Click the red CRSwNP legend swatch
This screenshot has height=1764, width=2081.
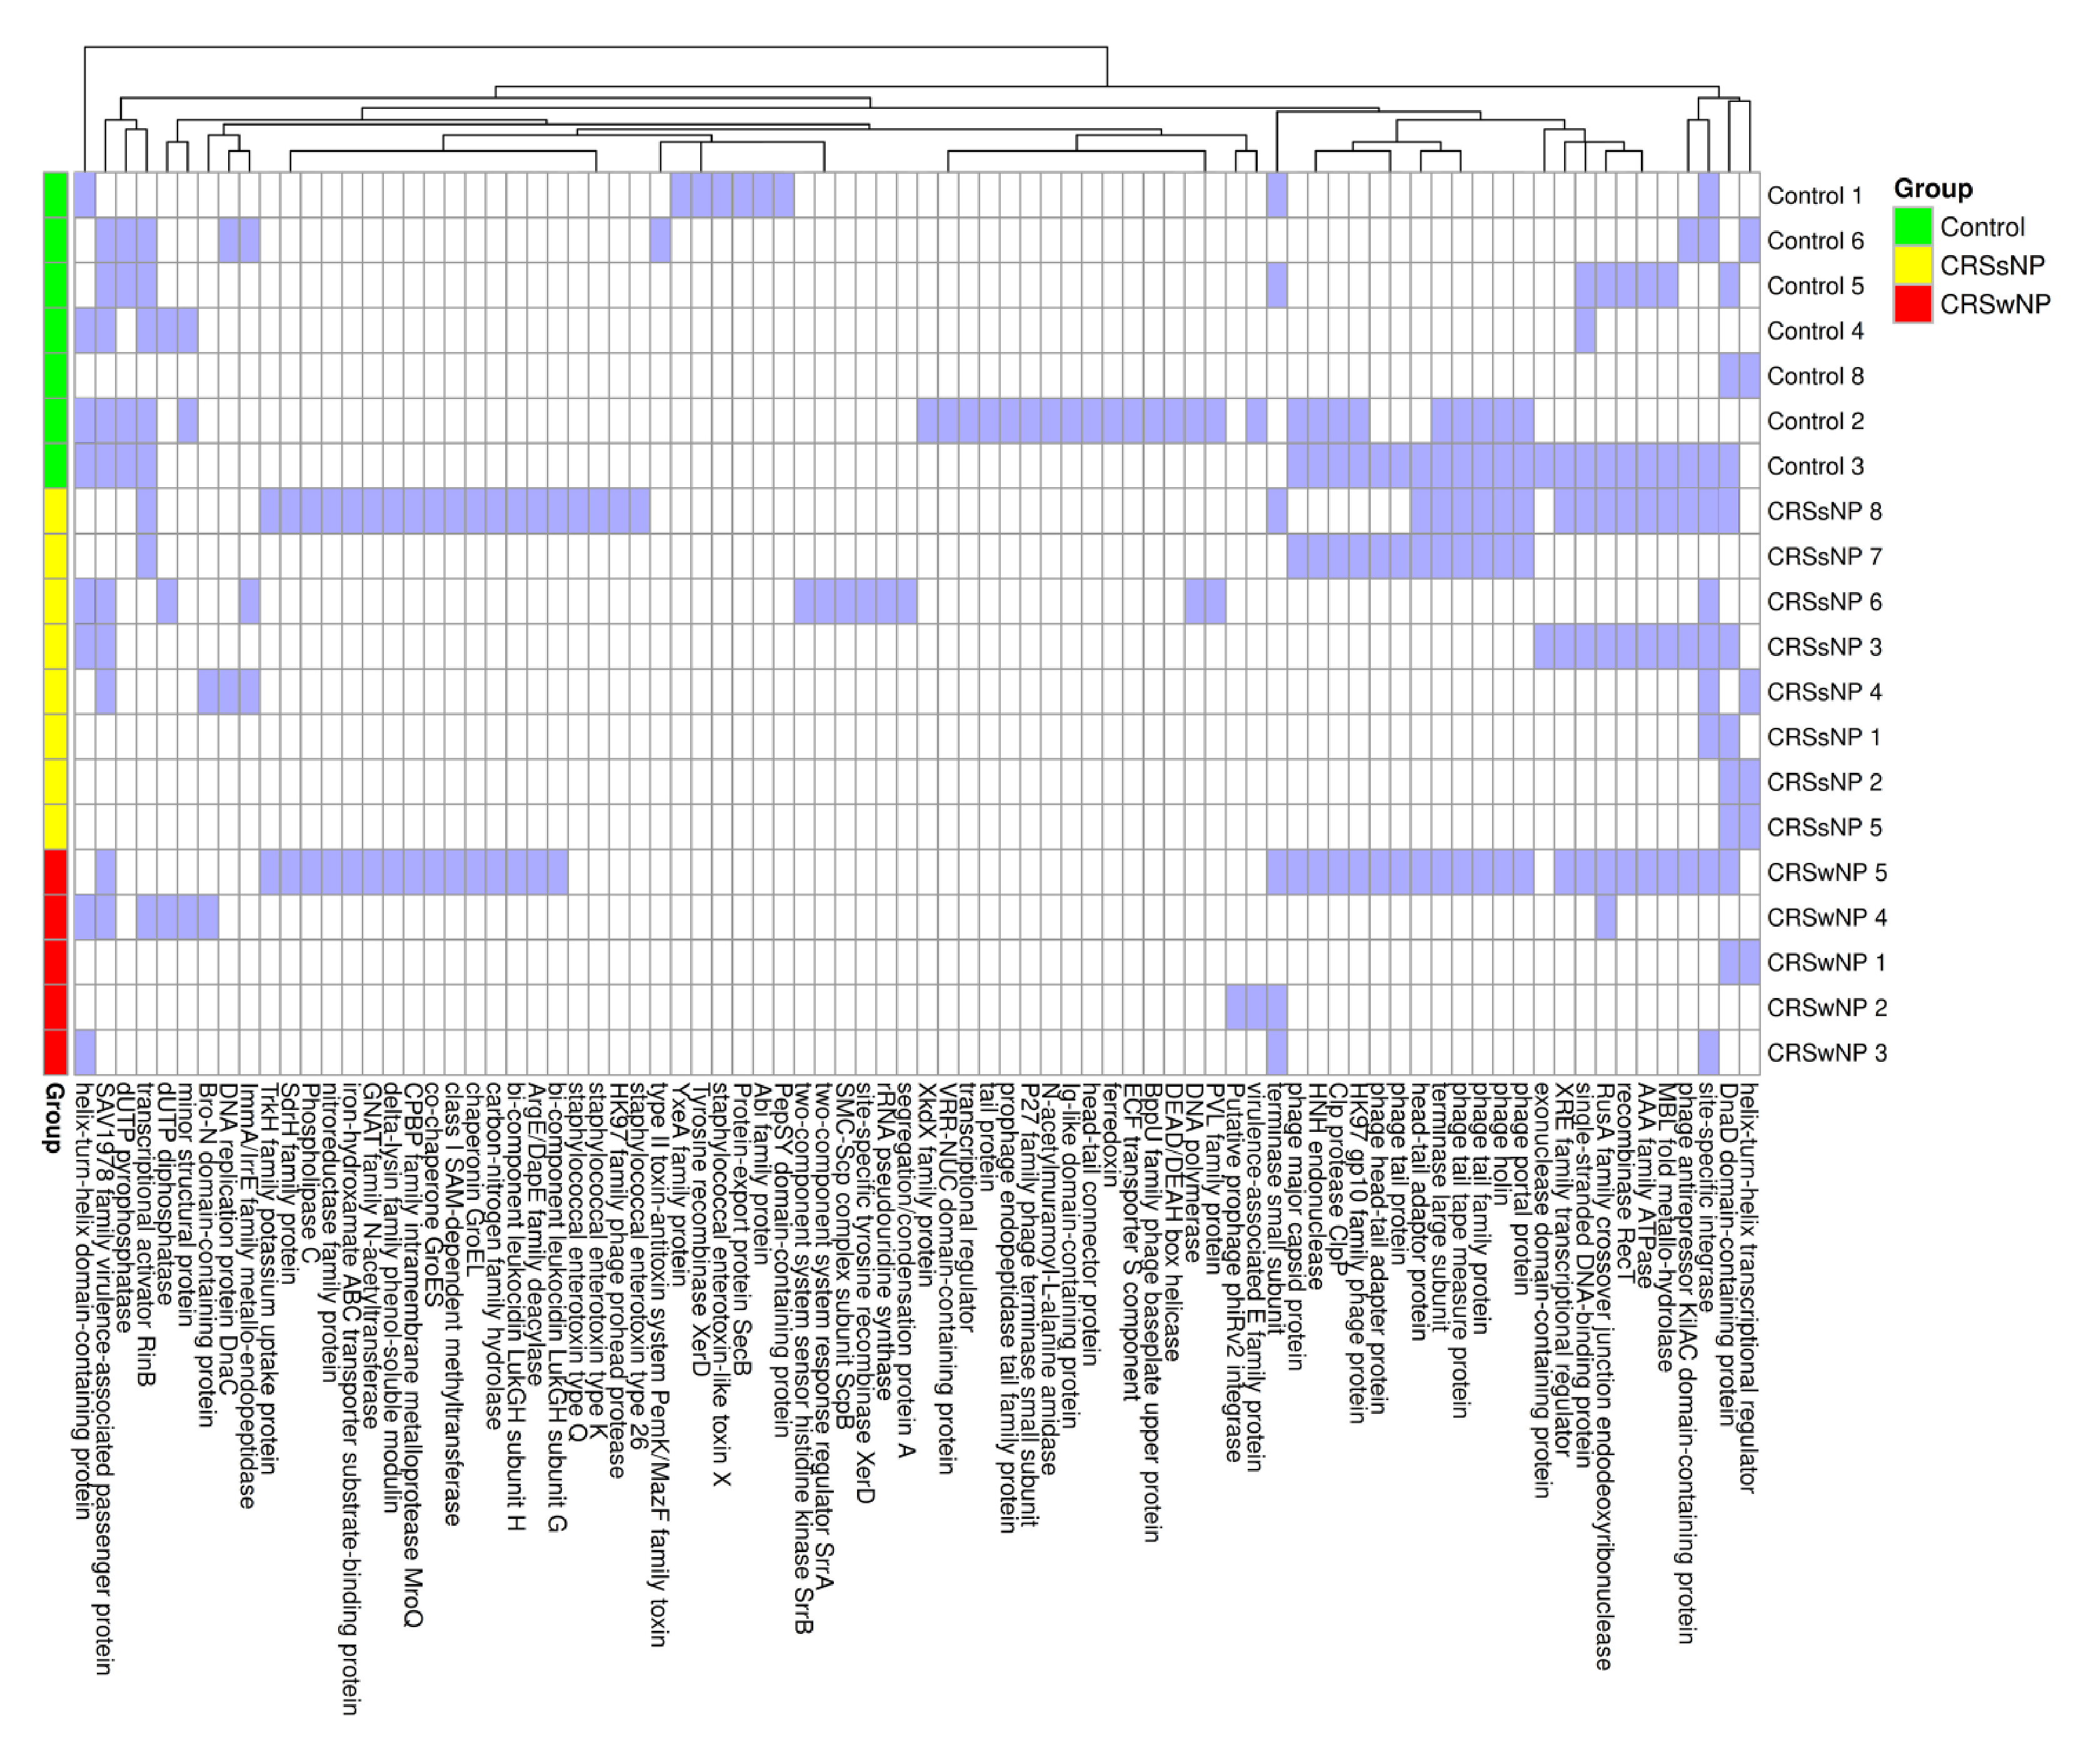(x=1912, y=304)
